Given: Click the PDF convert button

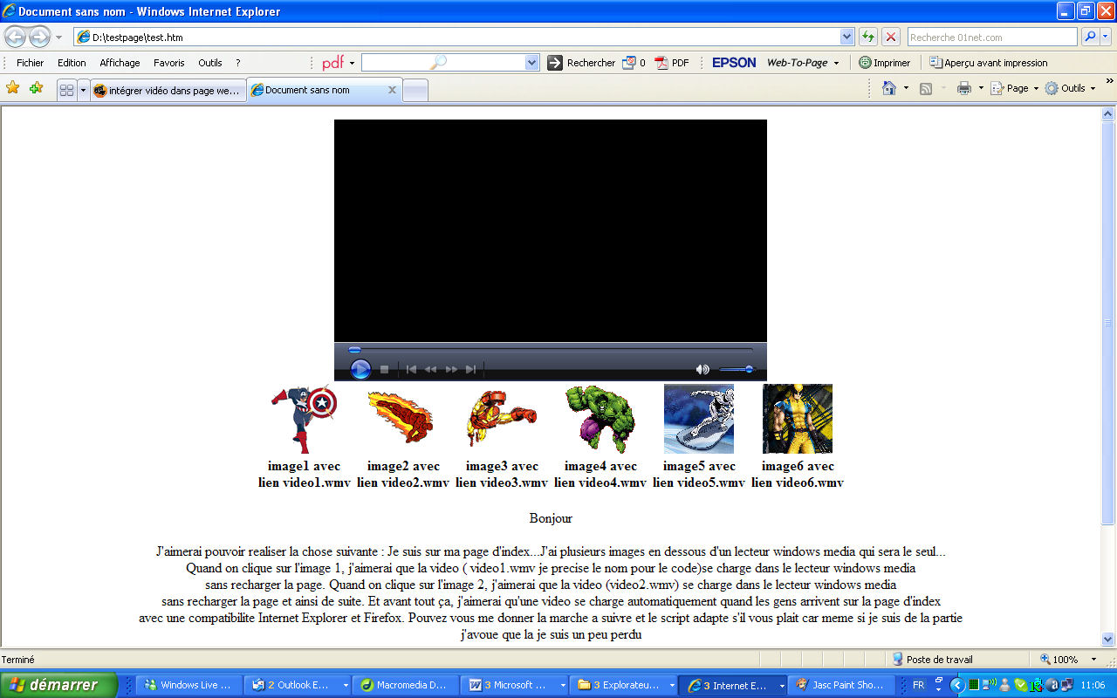Looking at the screenshot, I should [672, 63].
